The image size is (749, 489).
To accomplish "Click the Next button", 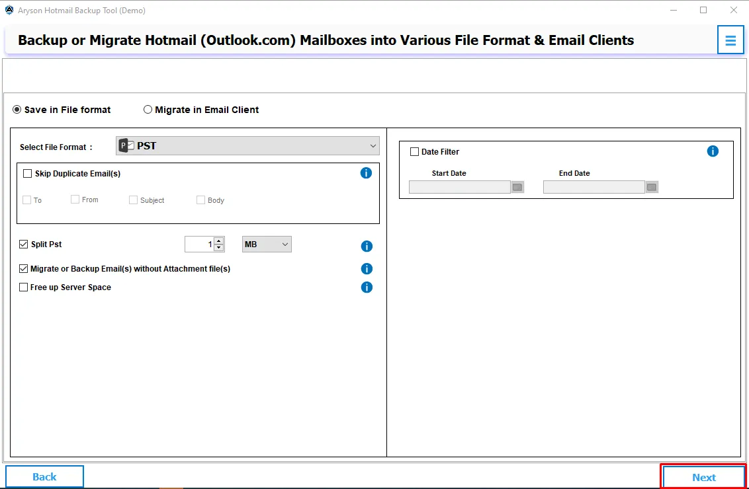I will point(703,476).
